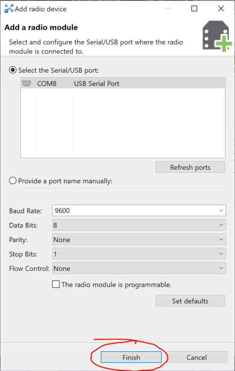Close the Add radio device window

pos(221,9)
